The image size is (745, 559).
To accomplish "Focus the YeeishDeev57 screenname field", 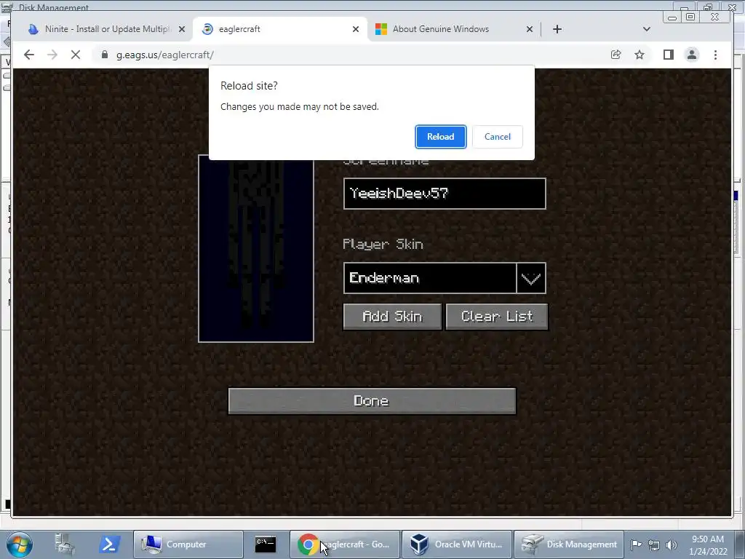I will click(445, 194).
